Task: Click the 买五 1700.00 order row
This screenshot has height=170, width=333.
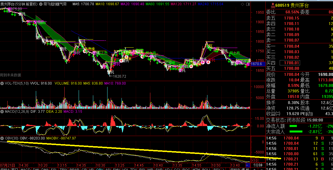Action: click(x=299, y=68)
